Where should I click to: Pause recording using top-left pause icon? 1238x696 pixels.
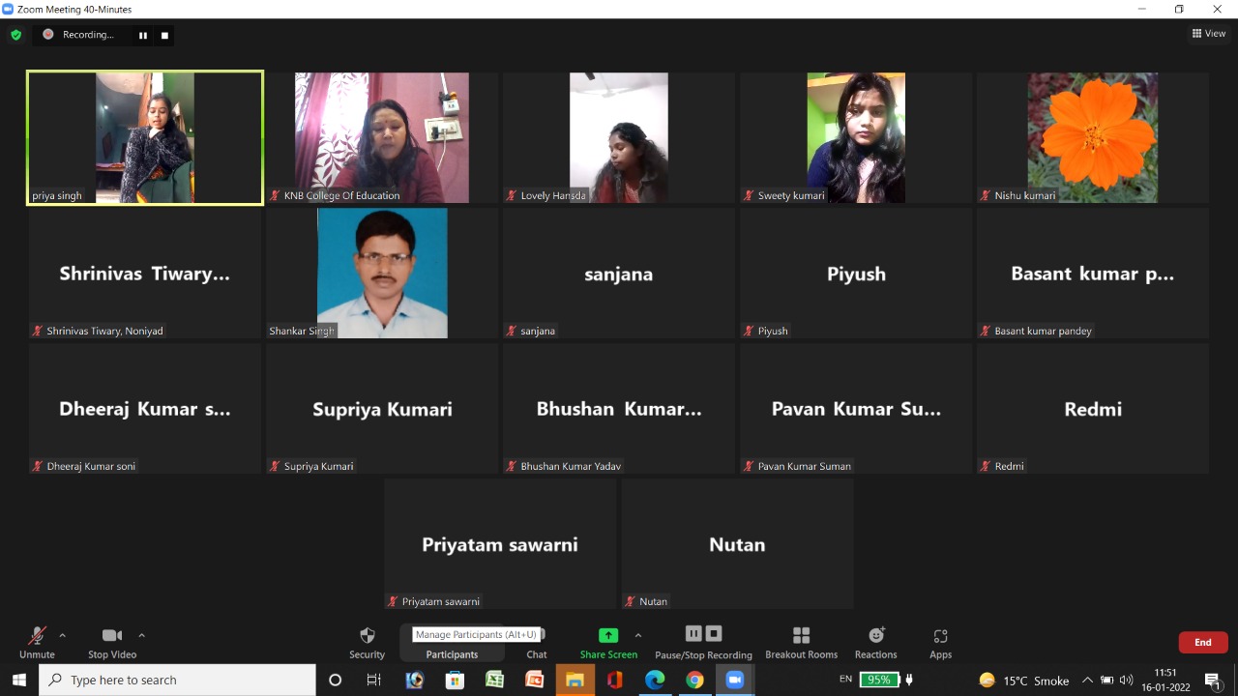(143, 35)
